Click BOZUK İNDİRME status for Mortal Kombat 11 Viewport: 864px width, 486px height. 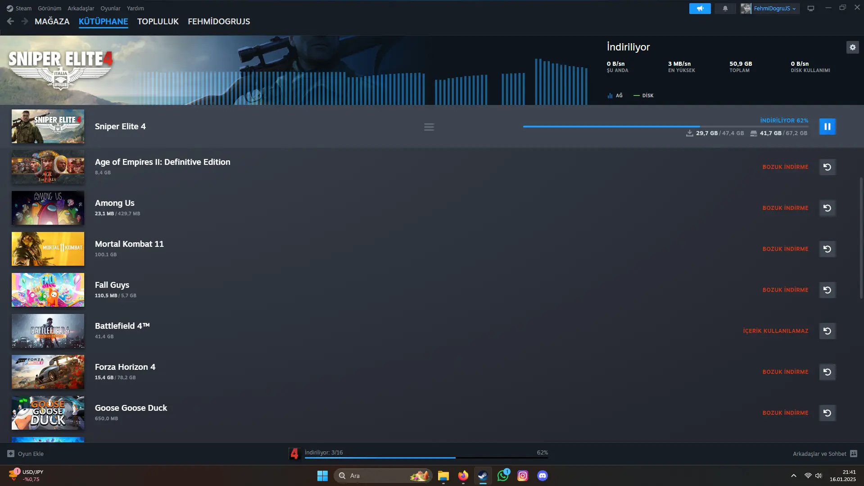[x=785, y=249]
